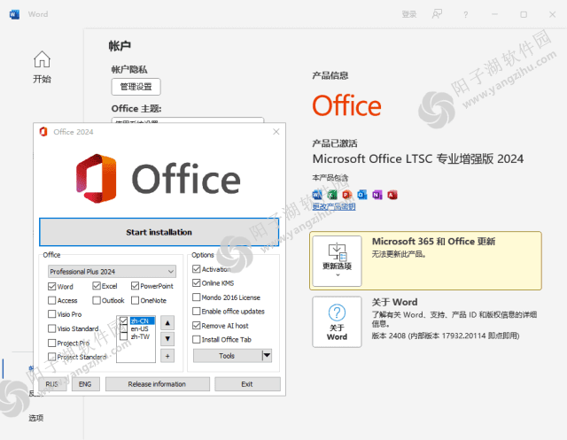The image size is (567, 440).
Task: Toggle the zh-CN language checkbox
Action: pos(123,320)
